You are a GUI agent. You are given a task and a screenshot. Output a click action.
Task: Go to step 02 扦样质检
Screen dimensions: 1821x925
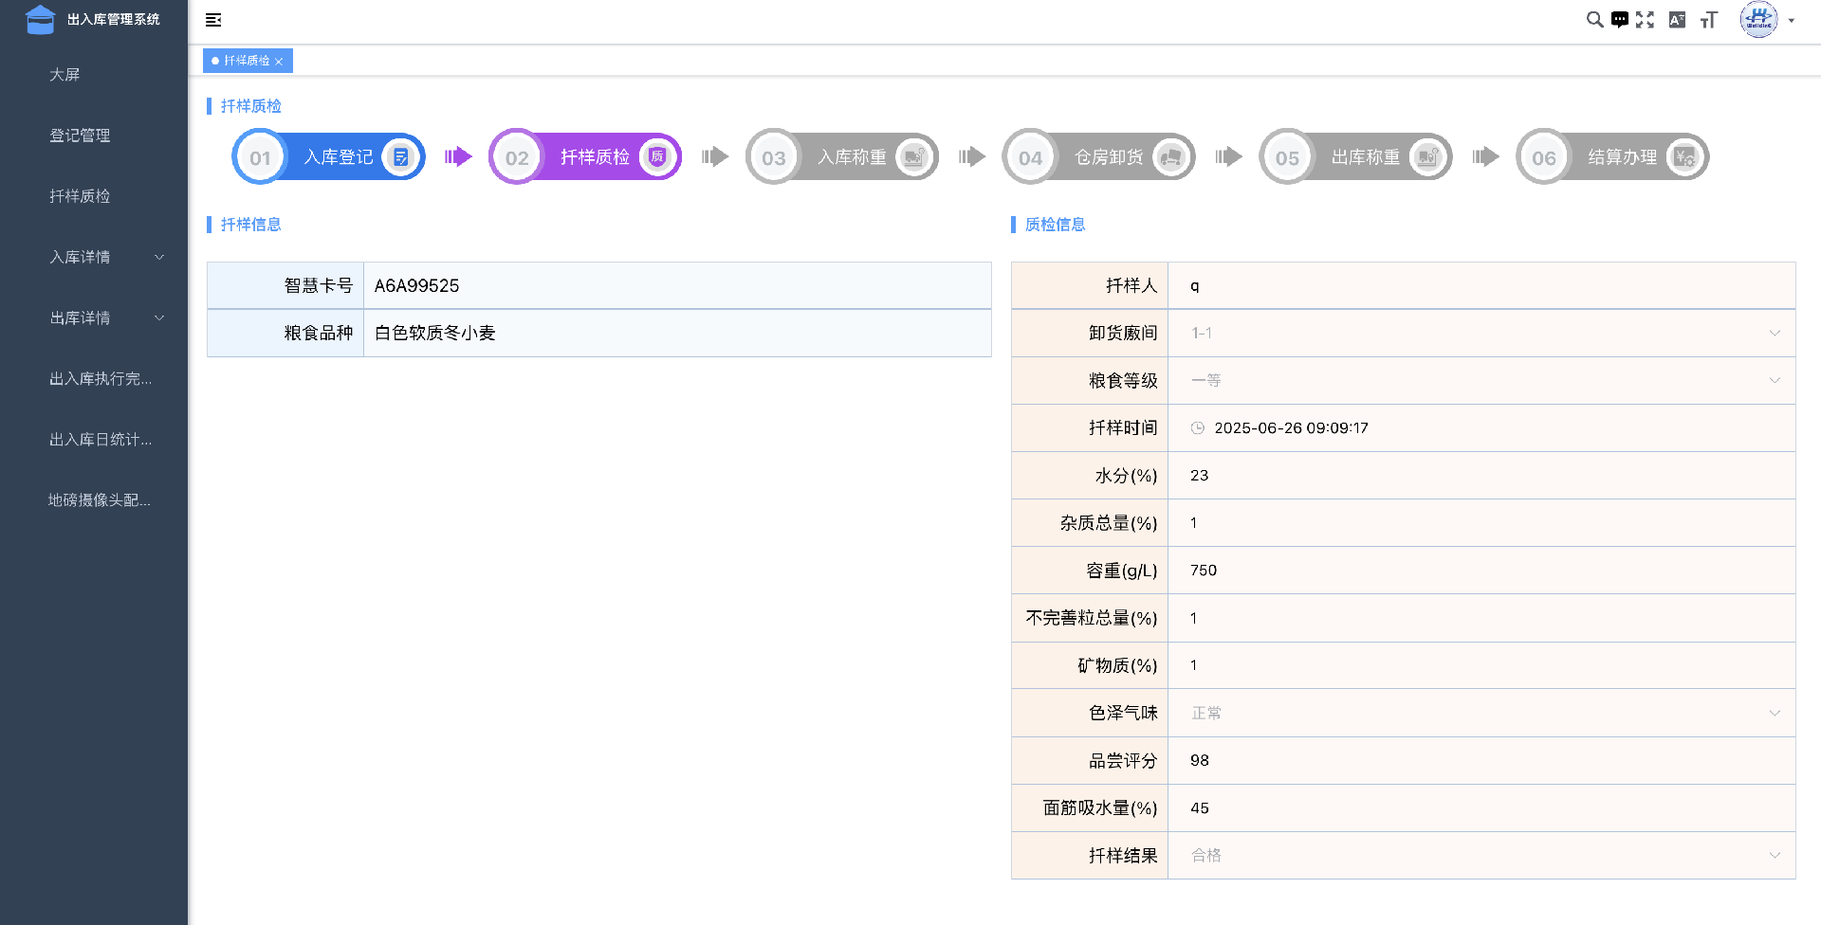pos(585,157)
